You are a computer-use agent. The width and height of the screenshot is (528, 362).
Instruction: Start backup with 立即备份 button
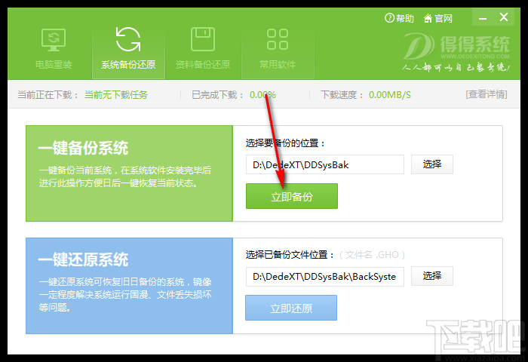click(292, 196)
